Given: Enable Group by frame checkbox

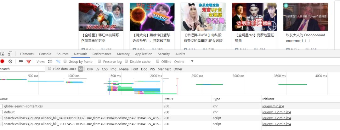Looking at the screenshot, I should tap(65, 61).
